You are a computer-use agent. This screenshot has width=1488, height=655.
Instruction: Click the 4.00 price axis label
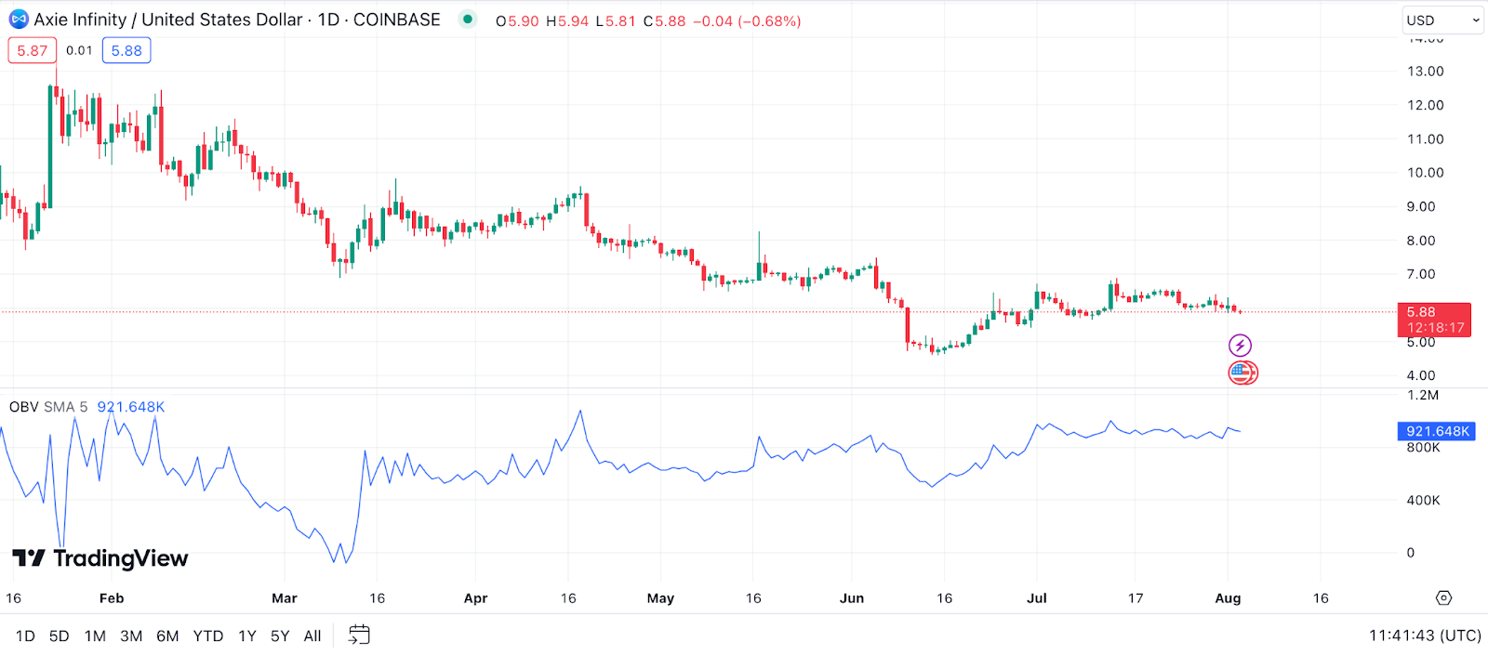1421,375
